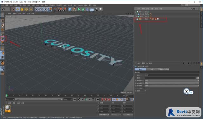Click orange triangle tag on highlighted object

[156, 19]
